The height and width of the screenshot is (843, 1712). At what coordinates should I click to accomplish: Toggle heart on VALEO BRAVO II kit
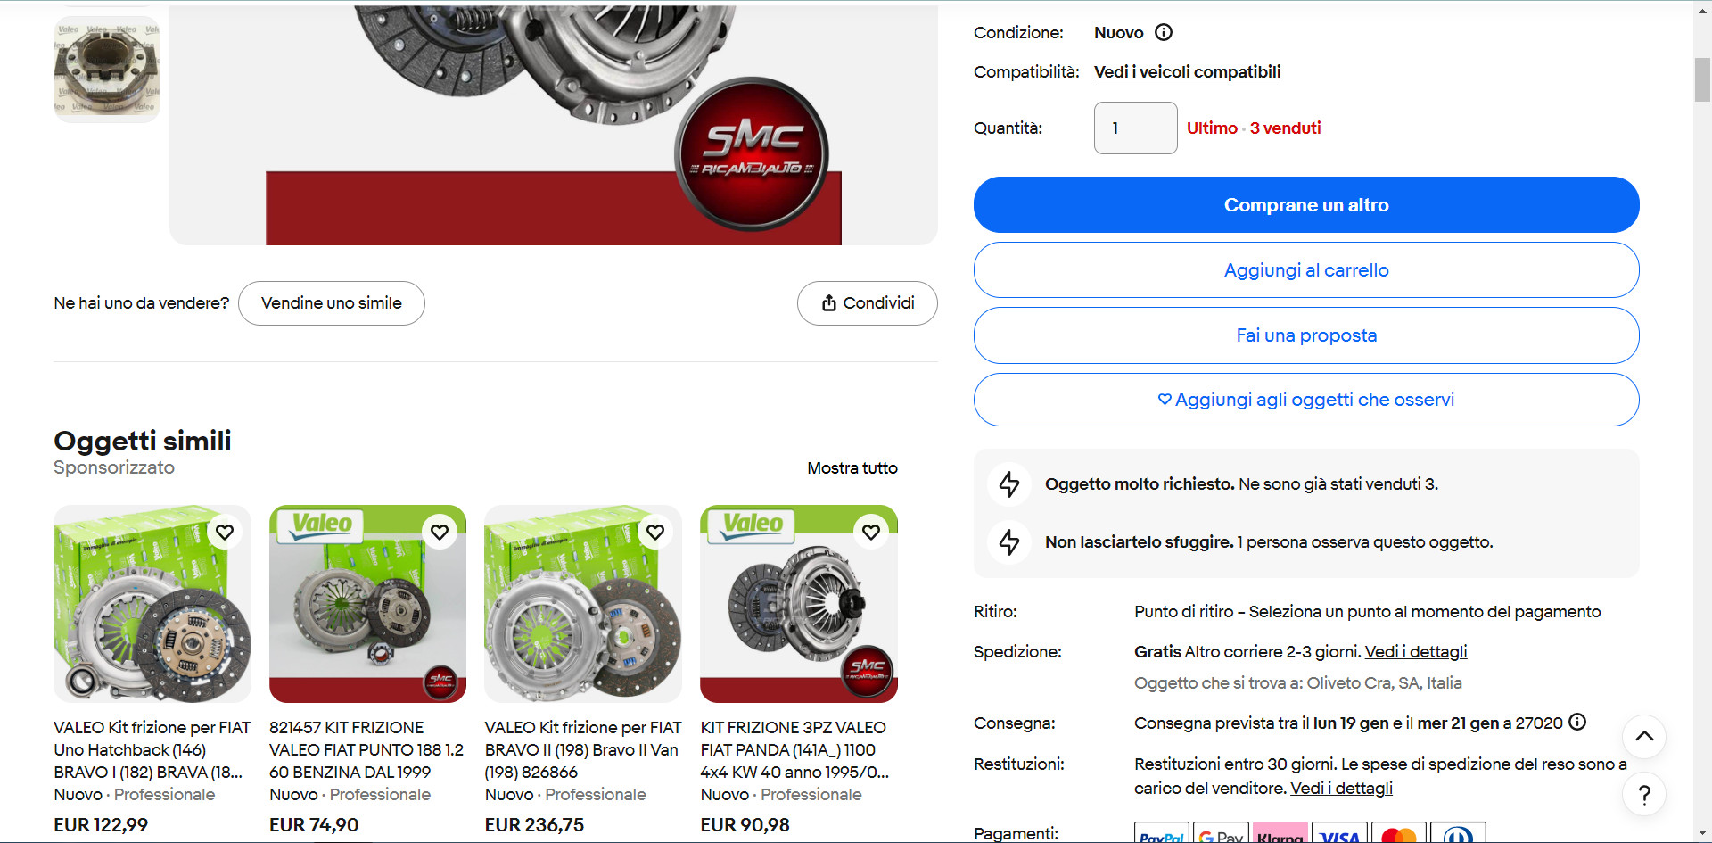[655, 532]
